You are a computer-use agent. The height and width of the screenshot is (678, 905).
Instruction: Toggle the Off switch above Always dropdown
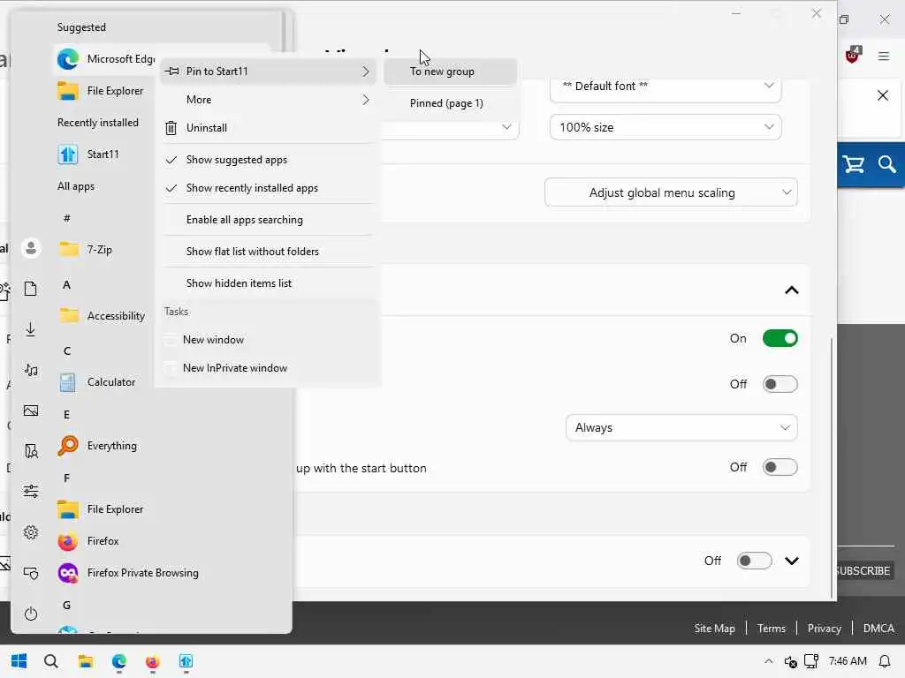tap(780, 384)
